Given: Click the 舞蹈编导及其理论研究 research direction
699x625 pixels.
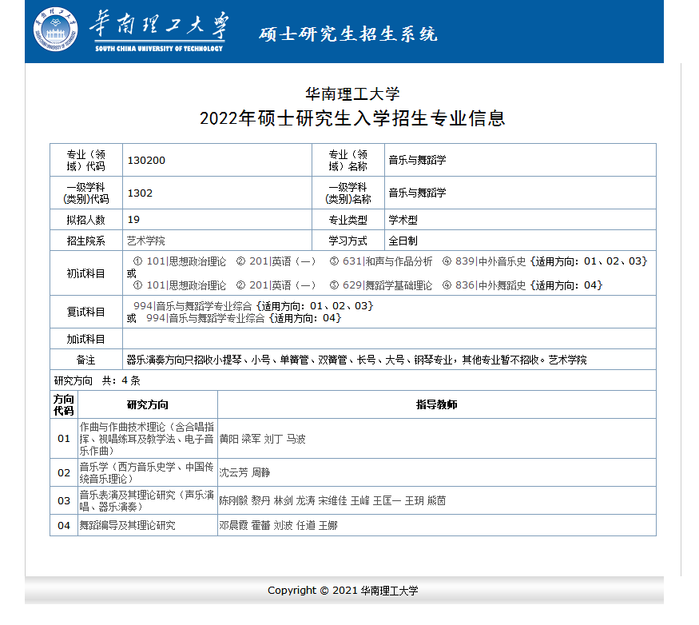Looking at the screenshot, I should (128, 526).
